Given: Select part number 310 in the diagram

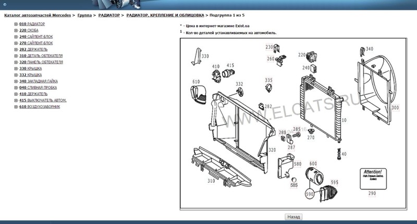Looking at the screenshot, I should coord(211,181).
